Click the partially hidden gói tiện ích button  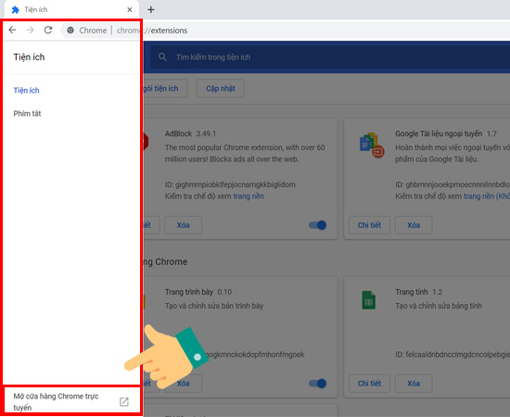(165, 88)
